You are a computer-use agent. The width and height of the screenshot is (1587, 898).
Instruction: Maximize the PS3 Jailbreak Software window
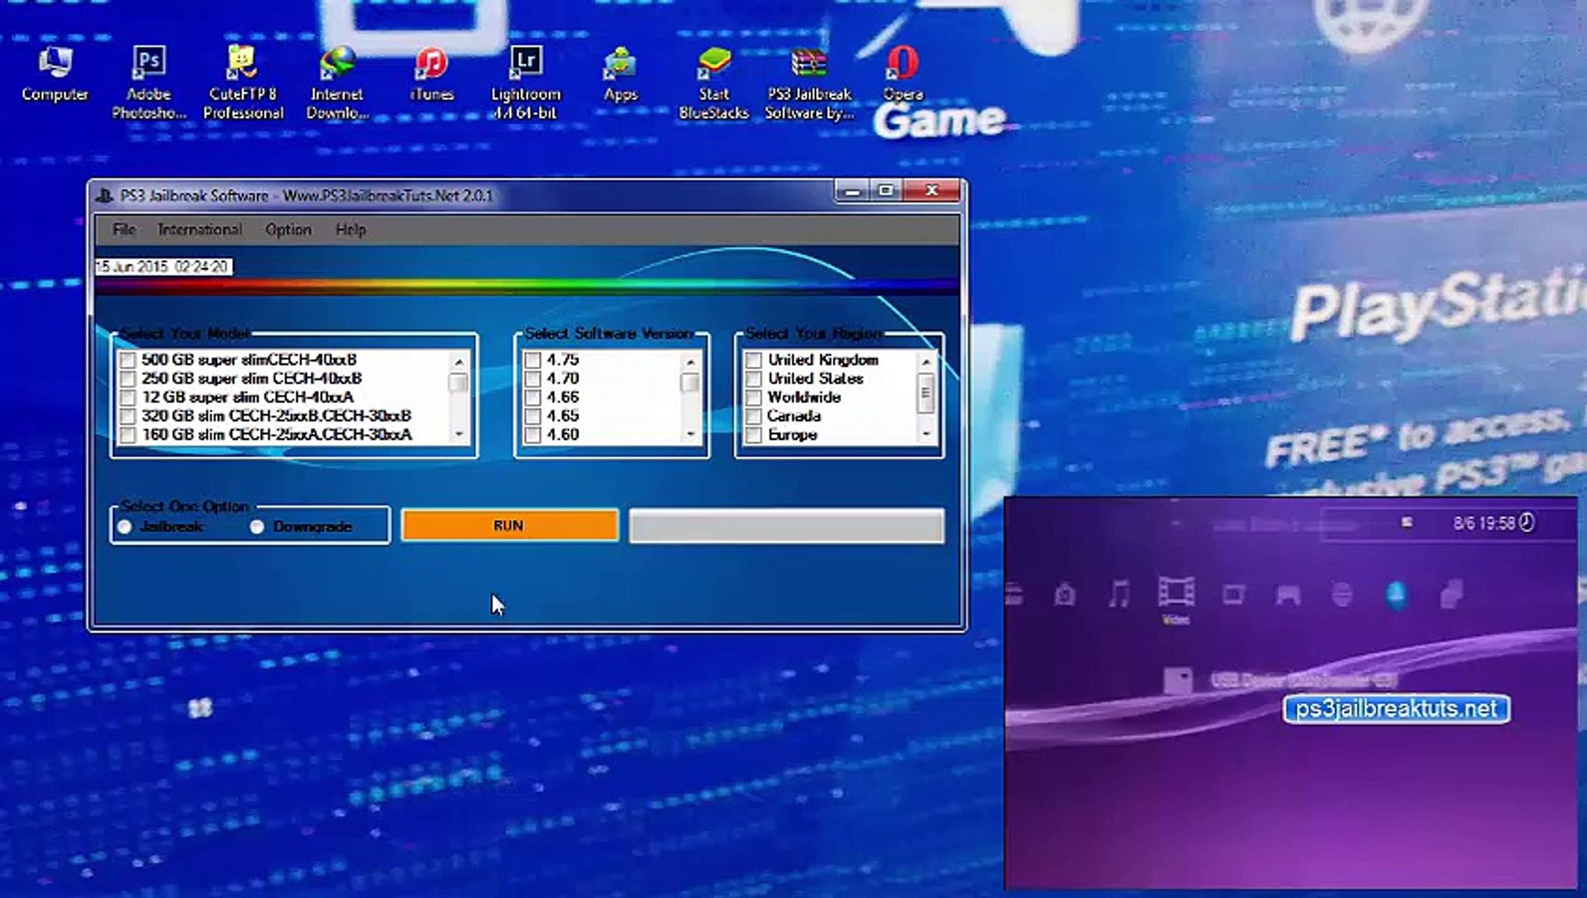pyautogui.click(x=886, y=191)
